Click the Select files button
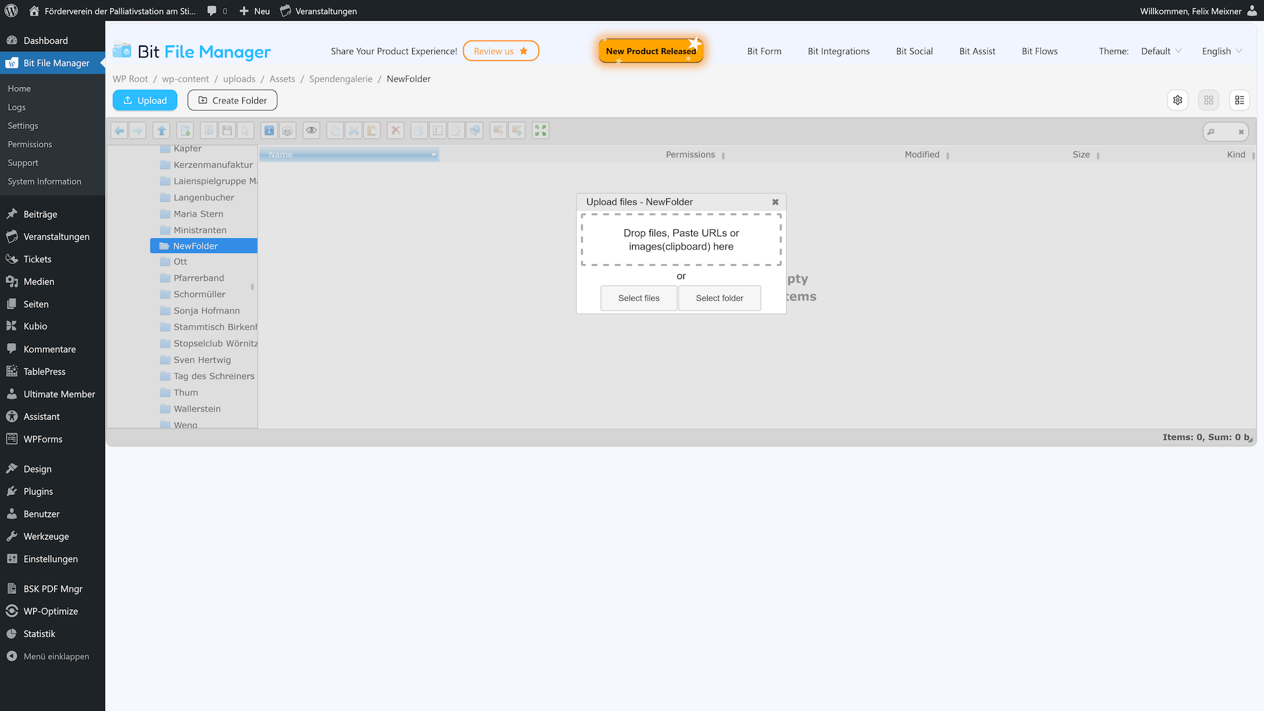The height and width of the screenshot is (711, 1264). click(639, 298)
